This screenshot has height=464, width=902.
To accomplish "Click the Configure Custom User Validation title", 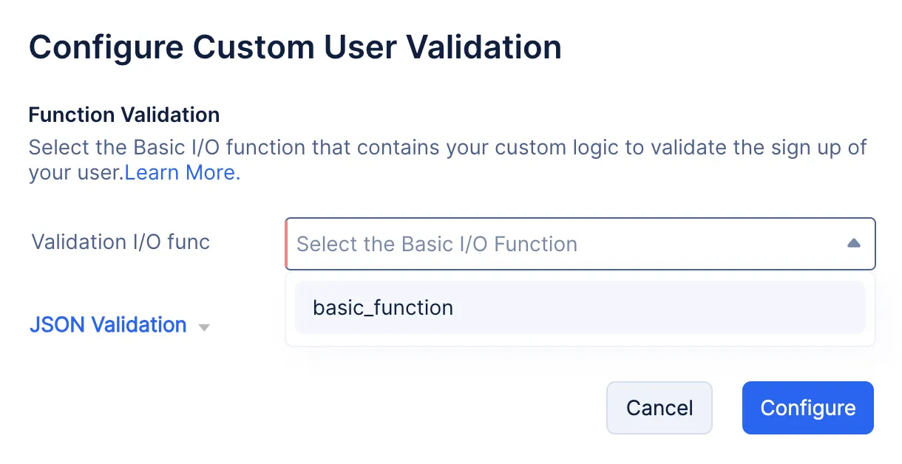I will (295, 48).
